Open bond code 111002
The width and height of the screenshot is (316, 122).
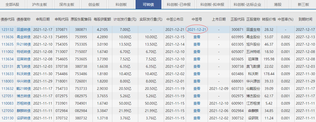click(8, 52)
